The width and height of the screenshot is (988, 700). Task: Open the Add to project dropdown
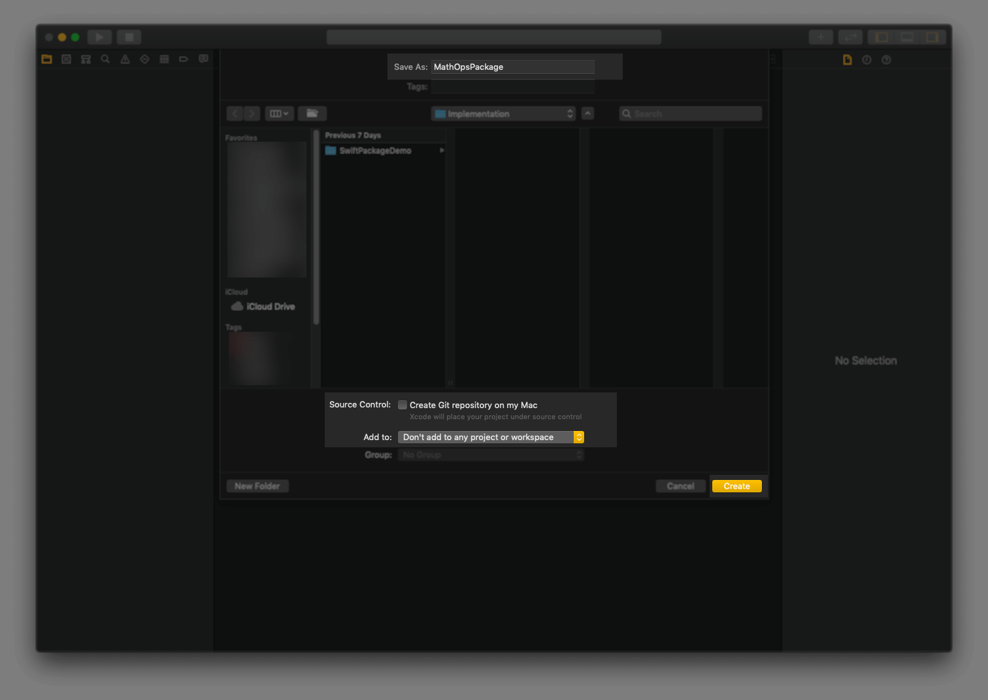(x=490, y=438)
